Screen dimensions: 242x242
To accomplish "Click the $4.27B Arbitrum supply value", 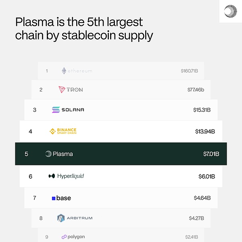I will [x=196, y=218].
